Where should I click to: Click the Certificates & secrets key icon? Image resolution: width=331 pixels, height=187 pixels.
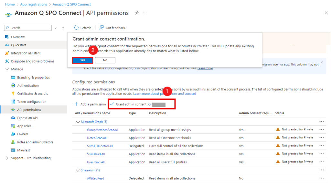(13, 93)
